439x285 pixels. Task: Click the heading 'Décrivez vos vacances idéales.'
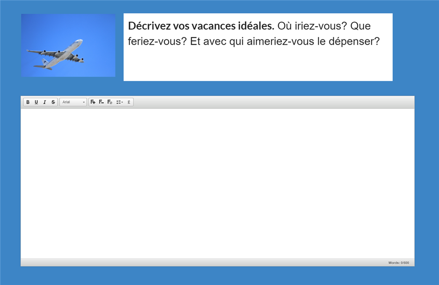point(201,26)
